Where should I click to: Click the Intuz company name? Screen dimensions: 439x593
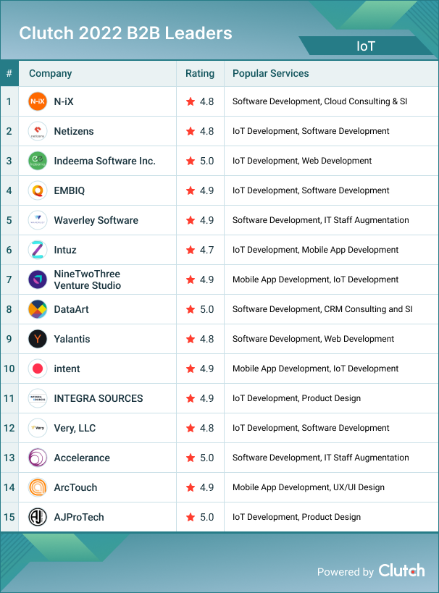(65, 250)
